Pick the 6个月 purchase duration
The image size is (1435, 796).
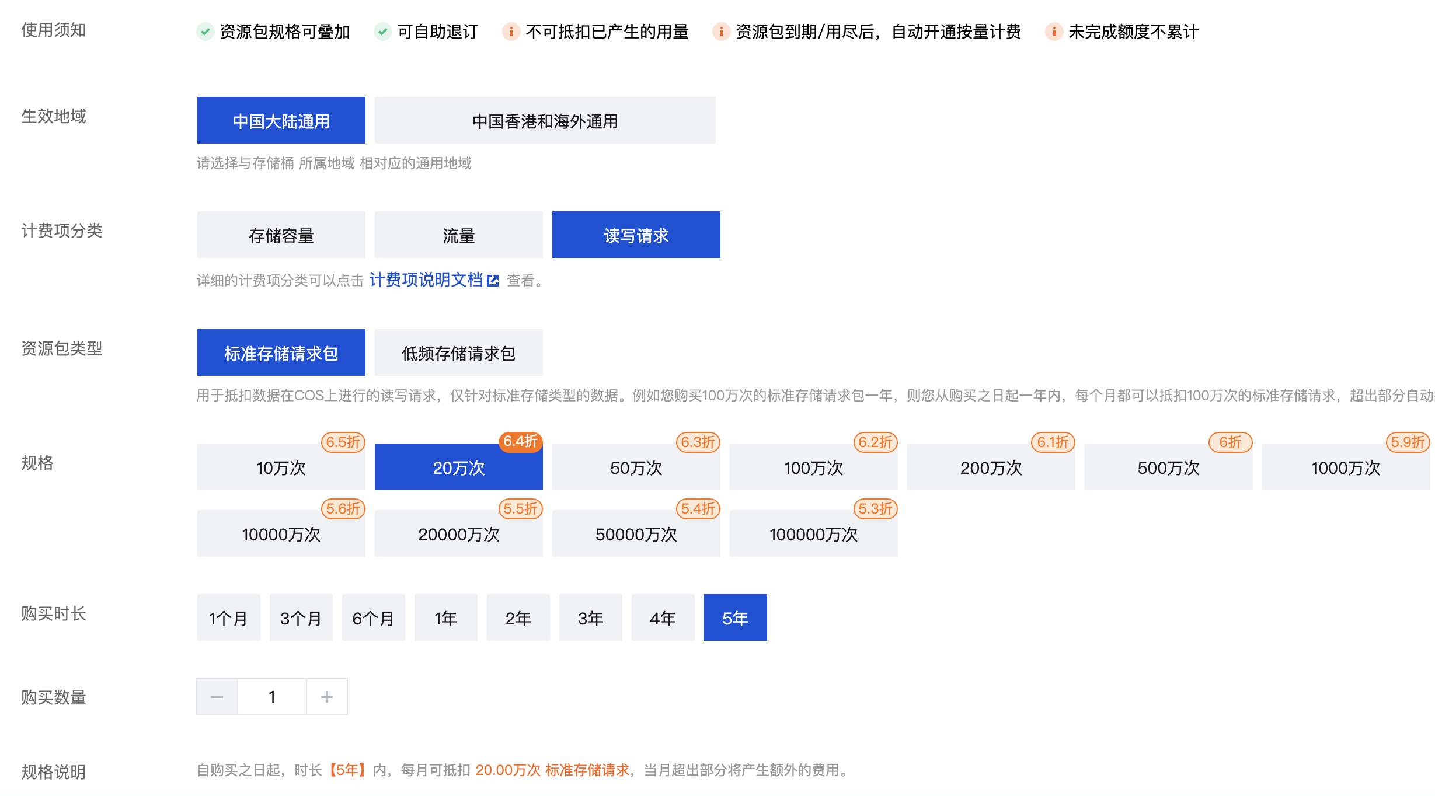(x=373, y=618)
